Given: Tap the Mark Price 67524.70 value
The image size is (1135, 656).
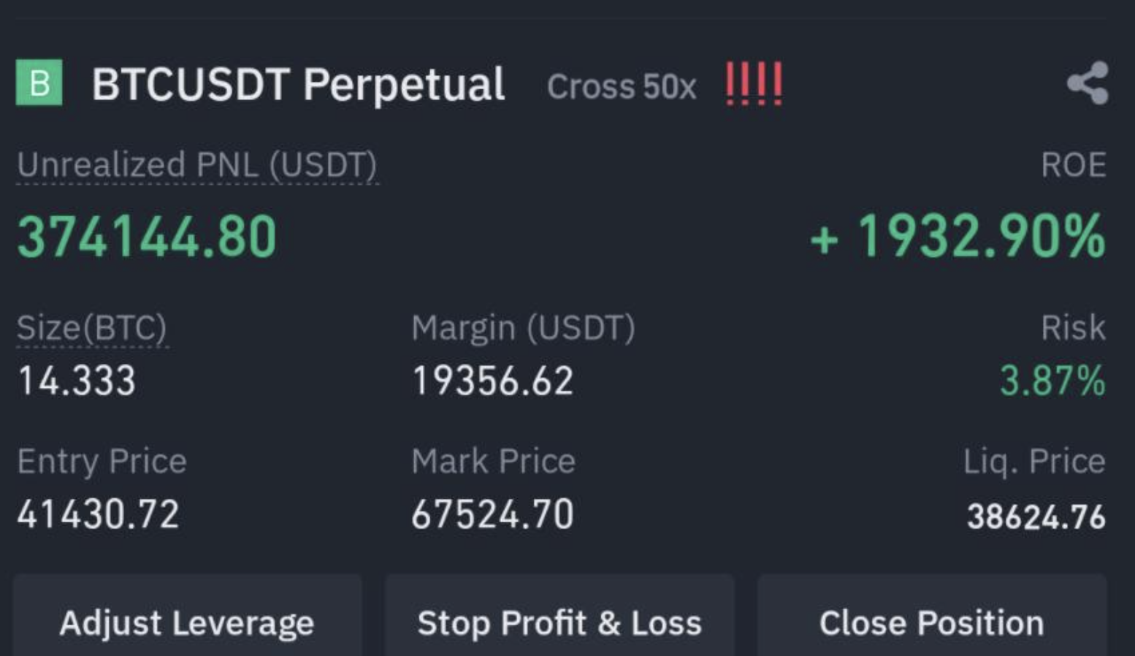Looking at the screenshot, I should tap(492, 514).
